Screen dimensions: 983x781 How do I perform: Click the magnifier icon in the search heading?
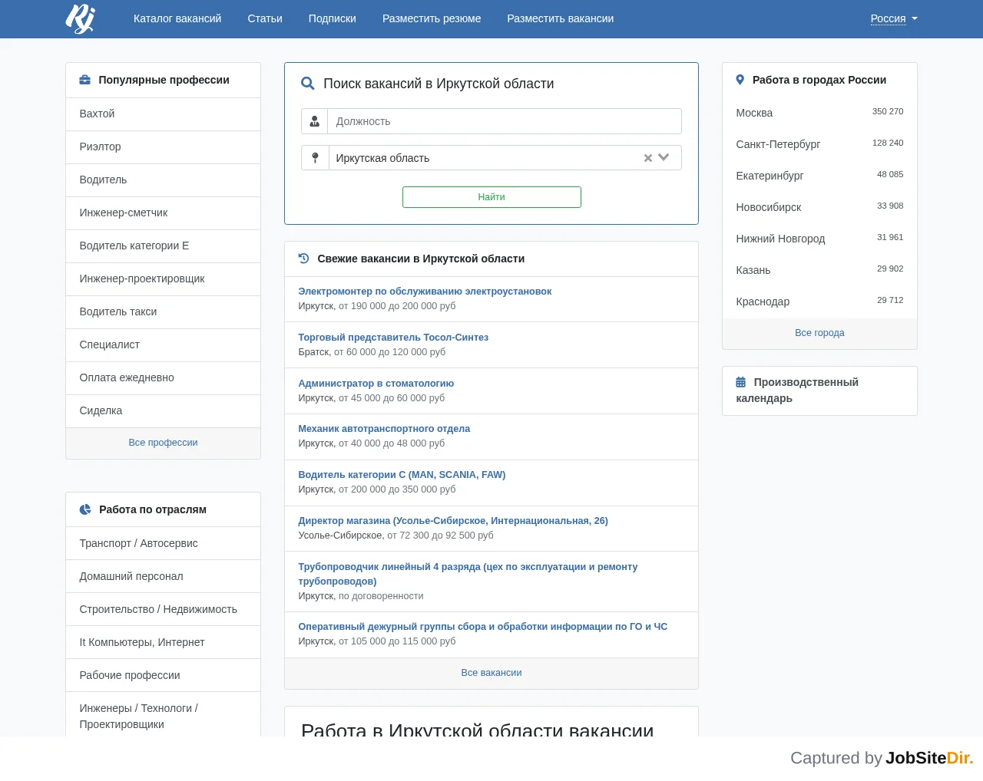(308, 84)
